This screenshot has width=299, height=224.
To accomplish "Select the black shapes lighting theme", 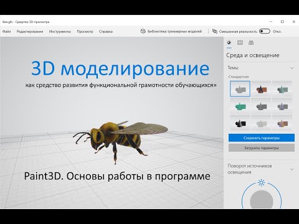I will (x=240, y=123).
